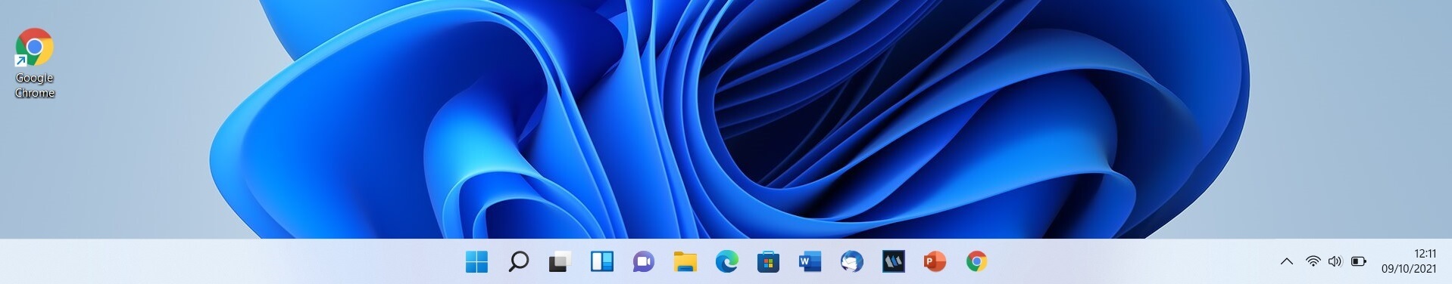Check battery status icon
This screenshot has height=284, width=1452.
(x=1359, y=261)
